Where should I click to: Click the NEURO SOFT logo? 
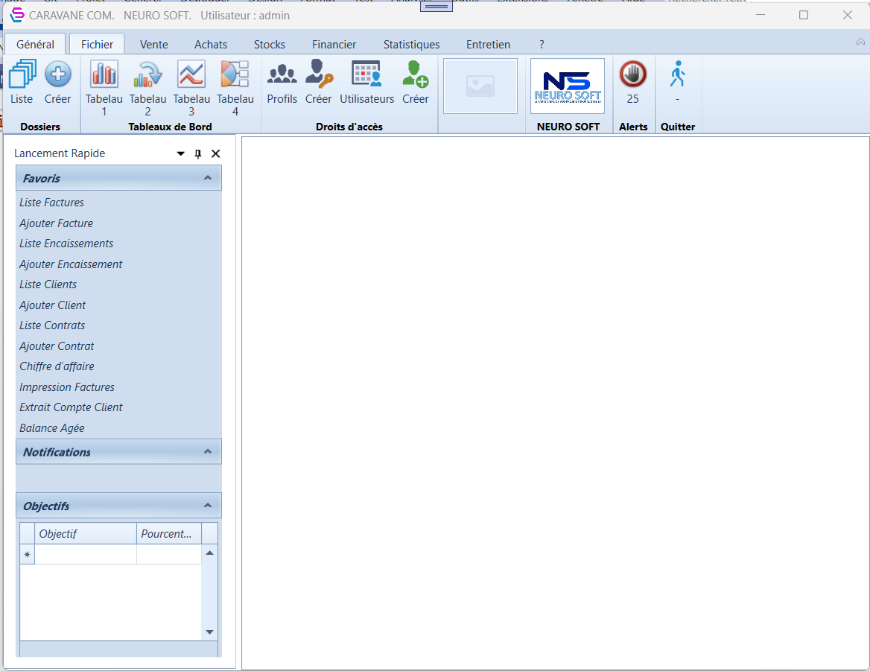[x=568, y=86]
